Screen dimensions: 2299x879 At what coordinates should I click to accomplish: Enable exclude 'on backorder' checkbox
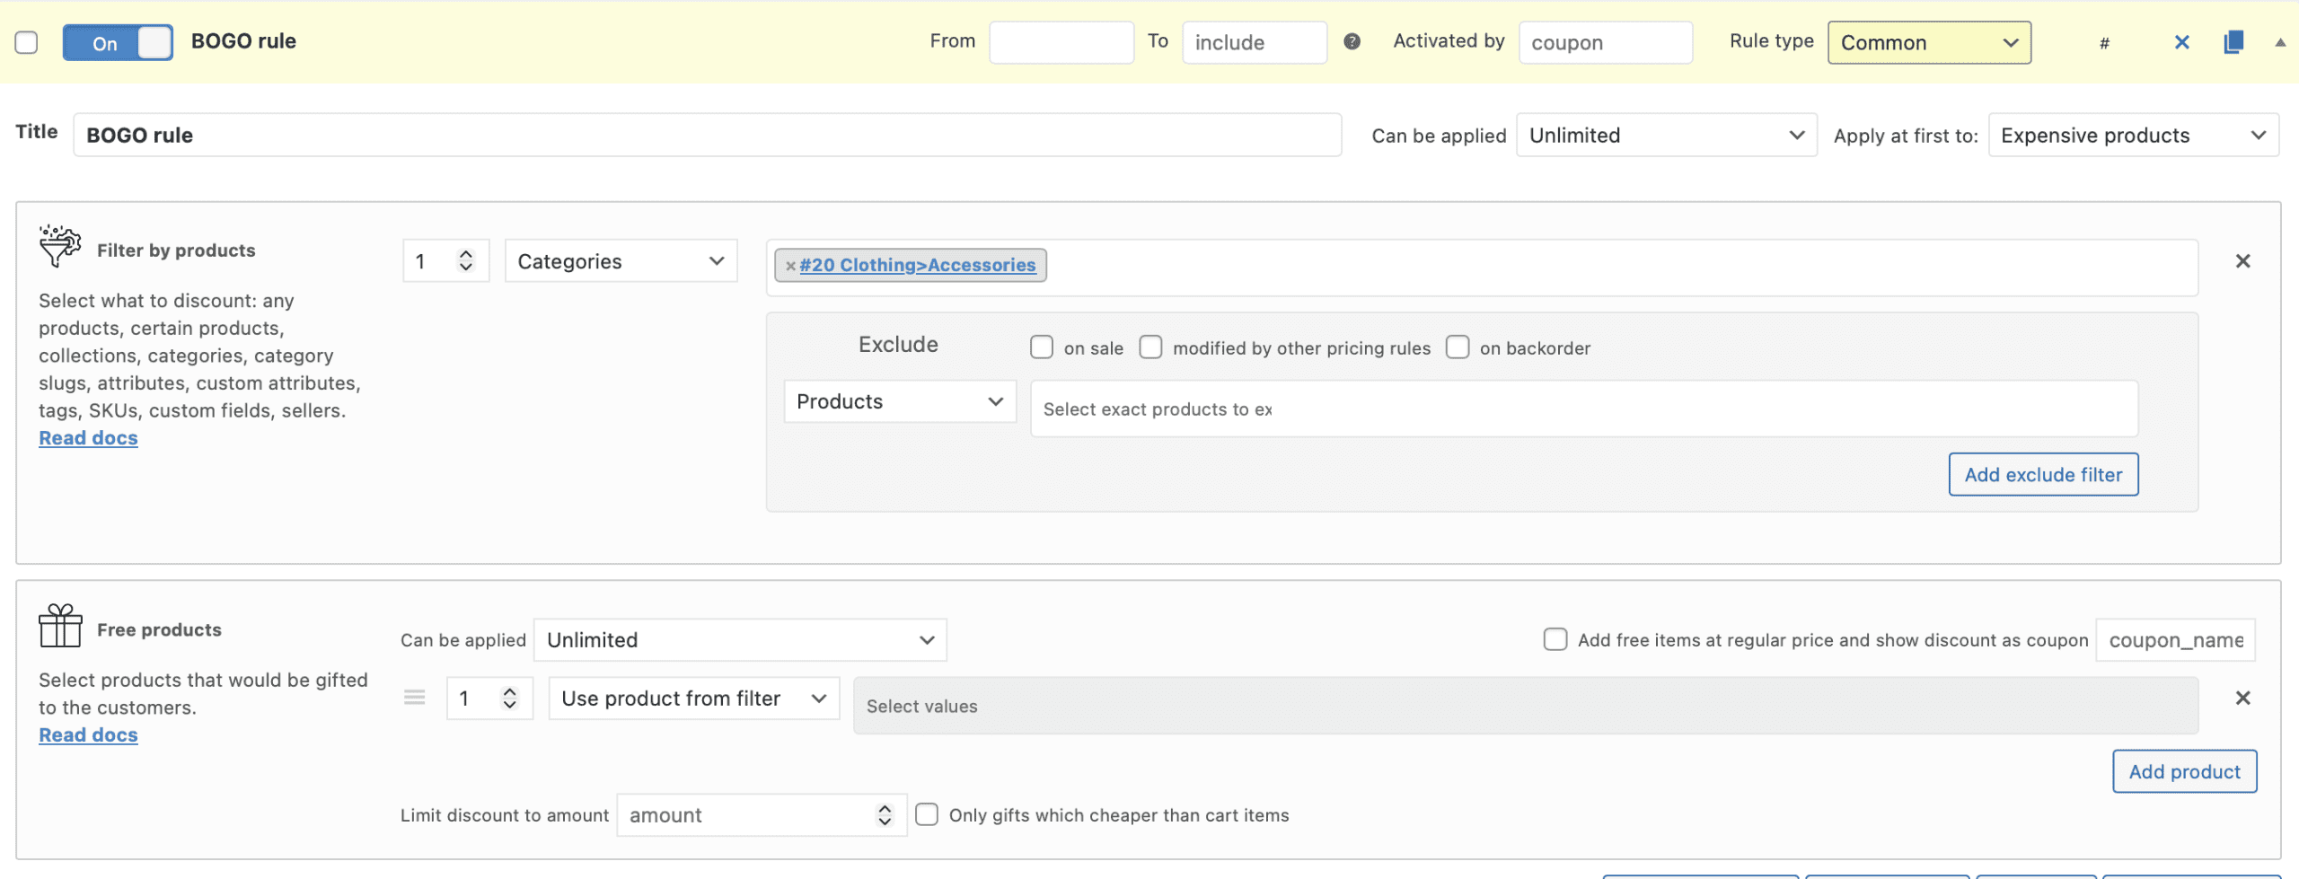pos(1458,347)
